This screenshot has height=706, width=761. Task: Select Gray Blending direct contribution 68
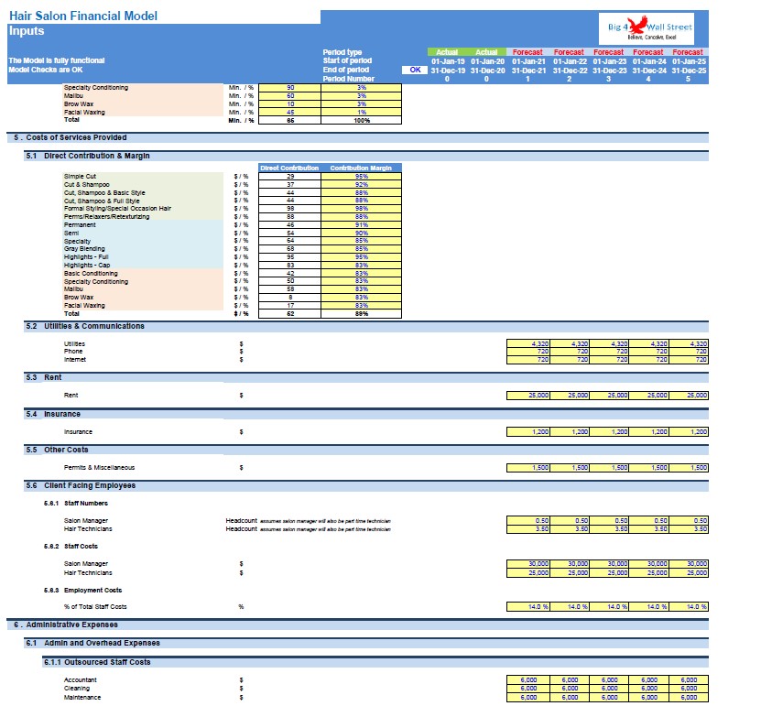point(289,249)
